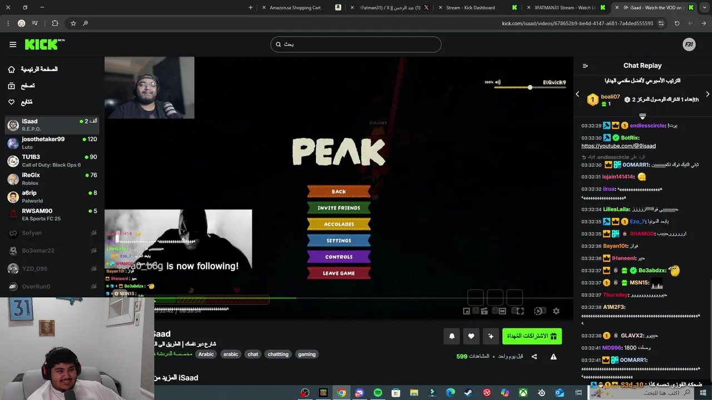Select the gaming tag

(306, 354)
